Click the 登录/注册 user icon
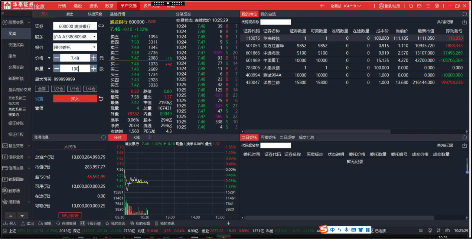This screenshot has width=473, height=239. 389,6
